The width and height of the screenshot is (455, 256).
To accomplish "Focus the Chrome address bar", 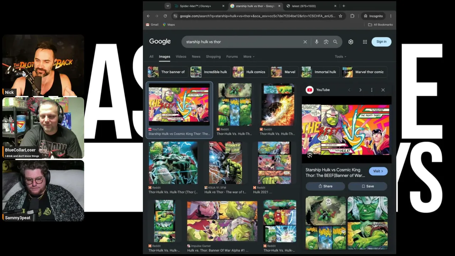I will point(257,16).
